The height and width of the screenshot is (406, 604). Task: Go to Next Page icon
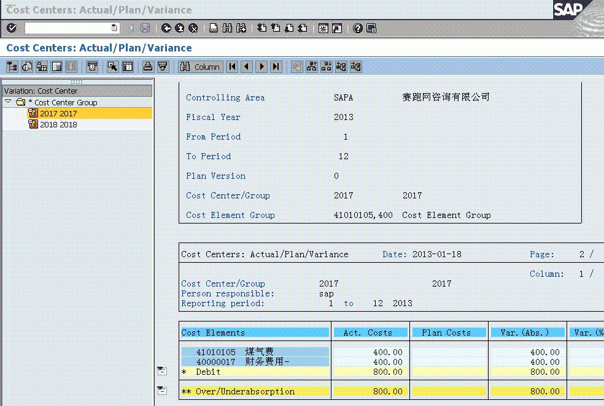coord(289,28)
